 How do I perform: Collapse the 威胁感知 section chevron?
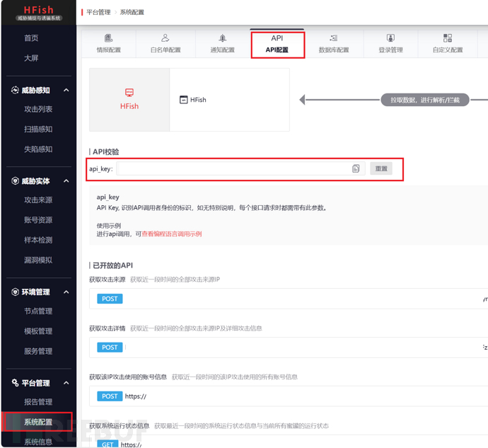66,90
